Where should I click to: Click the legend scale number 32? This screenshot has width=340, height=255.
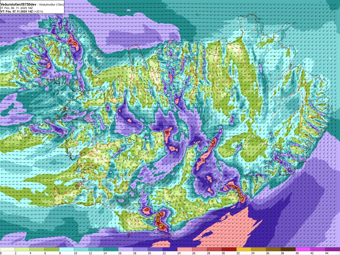tap(238, 253)
